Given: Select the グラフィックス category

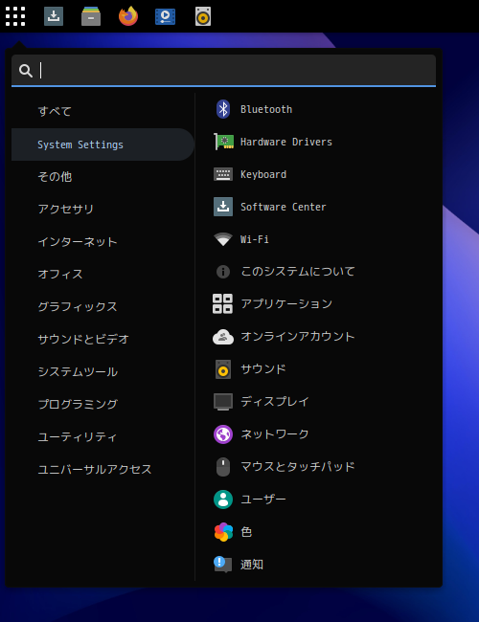Looking at the screenshot, I should click(x=103, y=306).
